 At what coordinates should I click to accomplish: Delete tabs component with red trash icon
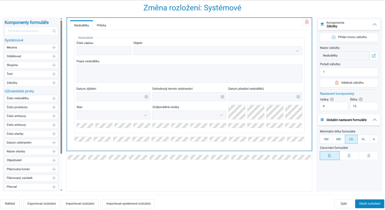[307, 22]
